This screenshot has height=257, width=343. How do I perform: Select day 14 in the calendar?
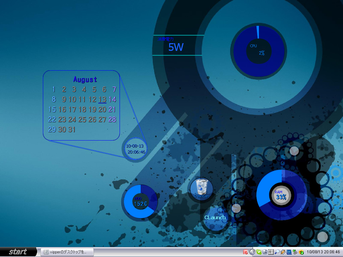pos(113,99)
